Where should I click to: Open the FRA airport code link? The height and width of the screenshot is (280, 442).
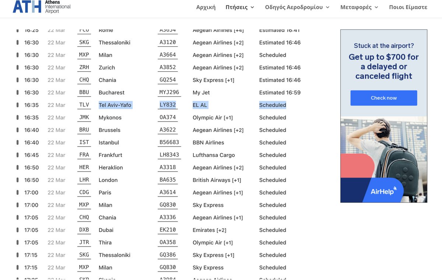(84, 155)
